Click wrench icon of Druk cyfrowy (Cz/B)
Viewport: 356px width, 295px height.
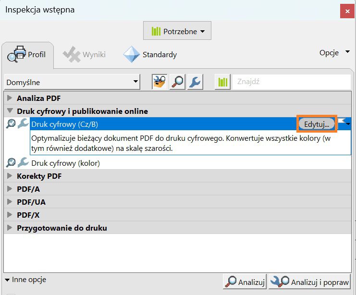(x=23, y=123)
